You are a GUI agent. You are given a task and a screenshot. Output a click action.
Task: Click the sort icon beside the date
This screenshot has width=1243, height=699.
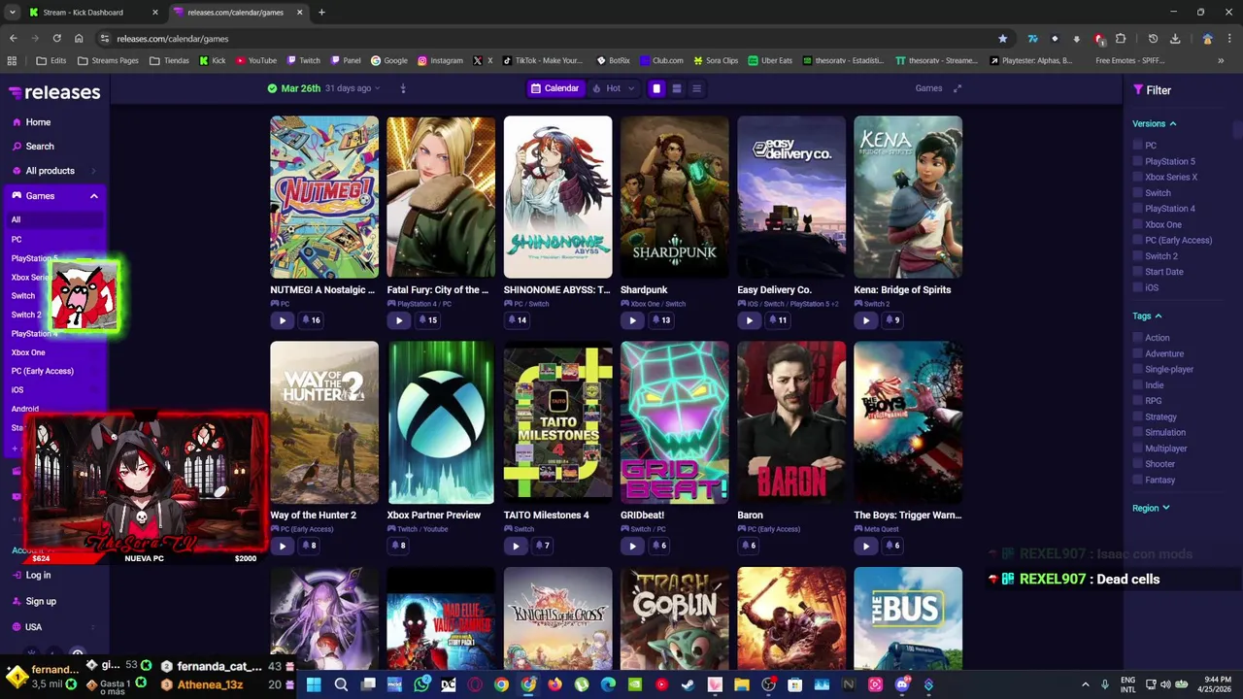coord(403,88)
